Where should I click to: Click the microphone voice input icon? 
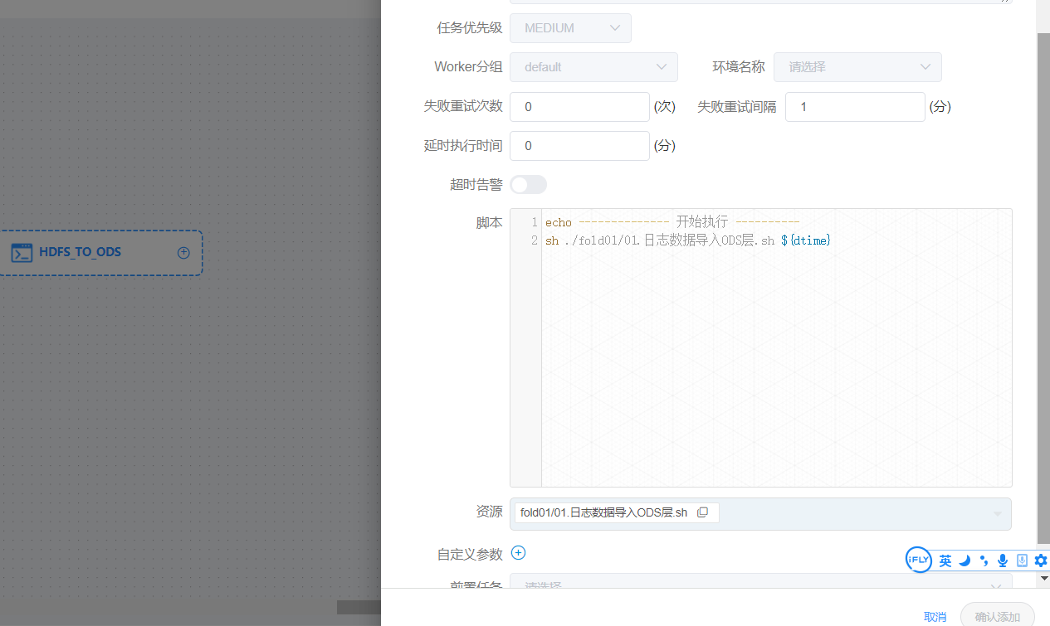point(1002,560)
